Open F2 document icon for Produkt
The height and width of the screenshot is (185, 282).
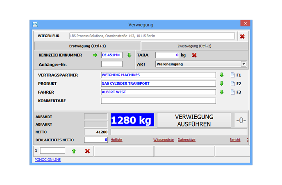(232, 83)
